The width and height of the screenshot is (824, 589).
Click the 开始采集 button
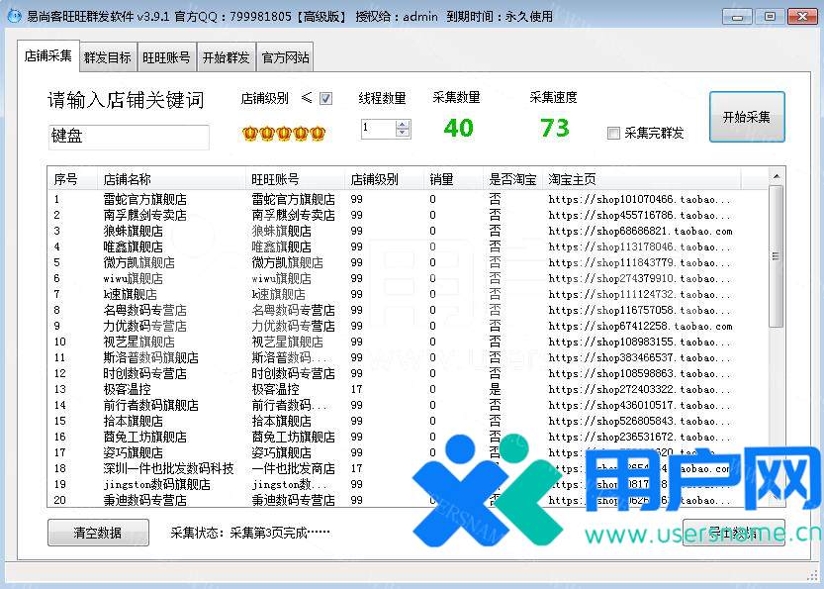tap(747, 117)
